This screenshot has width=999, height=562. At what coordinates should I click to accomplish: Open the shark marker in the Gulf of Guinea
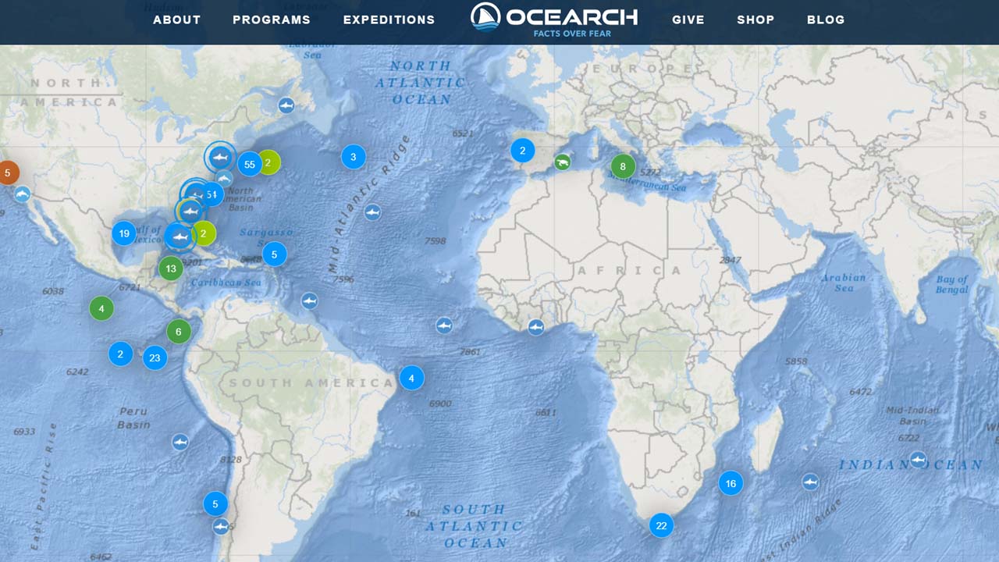[537, 327]
